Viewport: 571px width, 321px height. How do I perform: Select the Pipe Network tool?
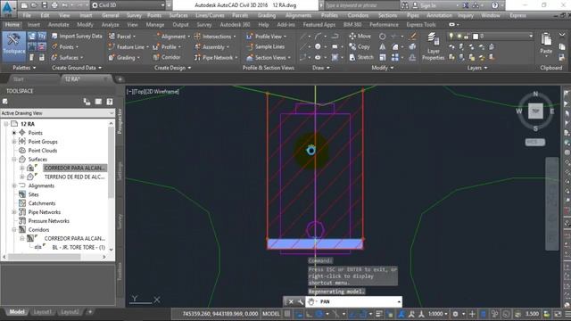tap(216, 57)
